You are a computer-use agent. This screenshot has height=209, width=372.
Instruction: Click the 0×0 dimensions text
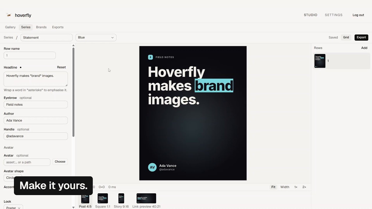click(102, 187)
